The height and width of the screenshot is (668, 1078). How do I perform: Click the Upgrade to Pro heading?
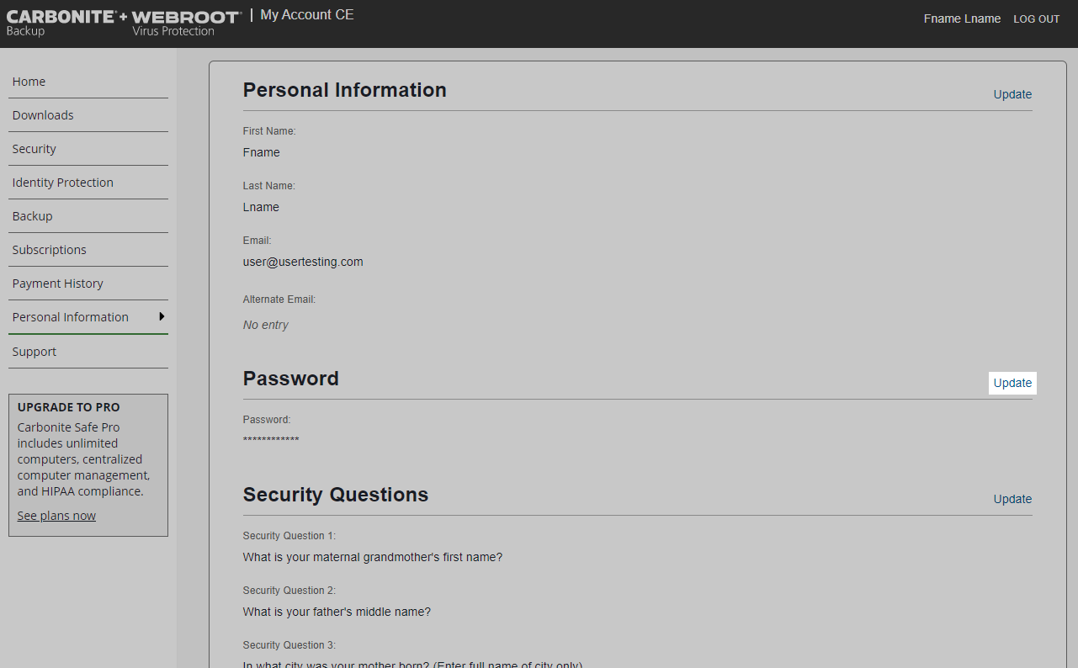coord(69,407)
